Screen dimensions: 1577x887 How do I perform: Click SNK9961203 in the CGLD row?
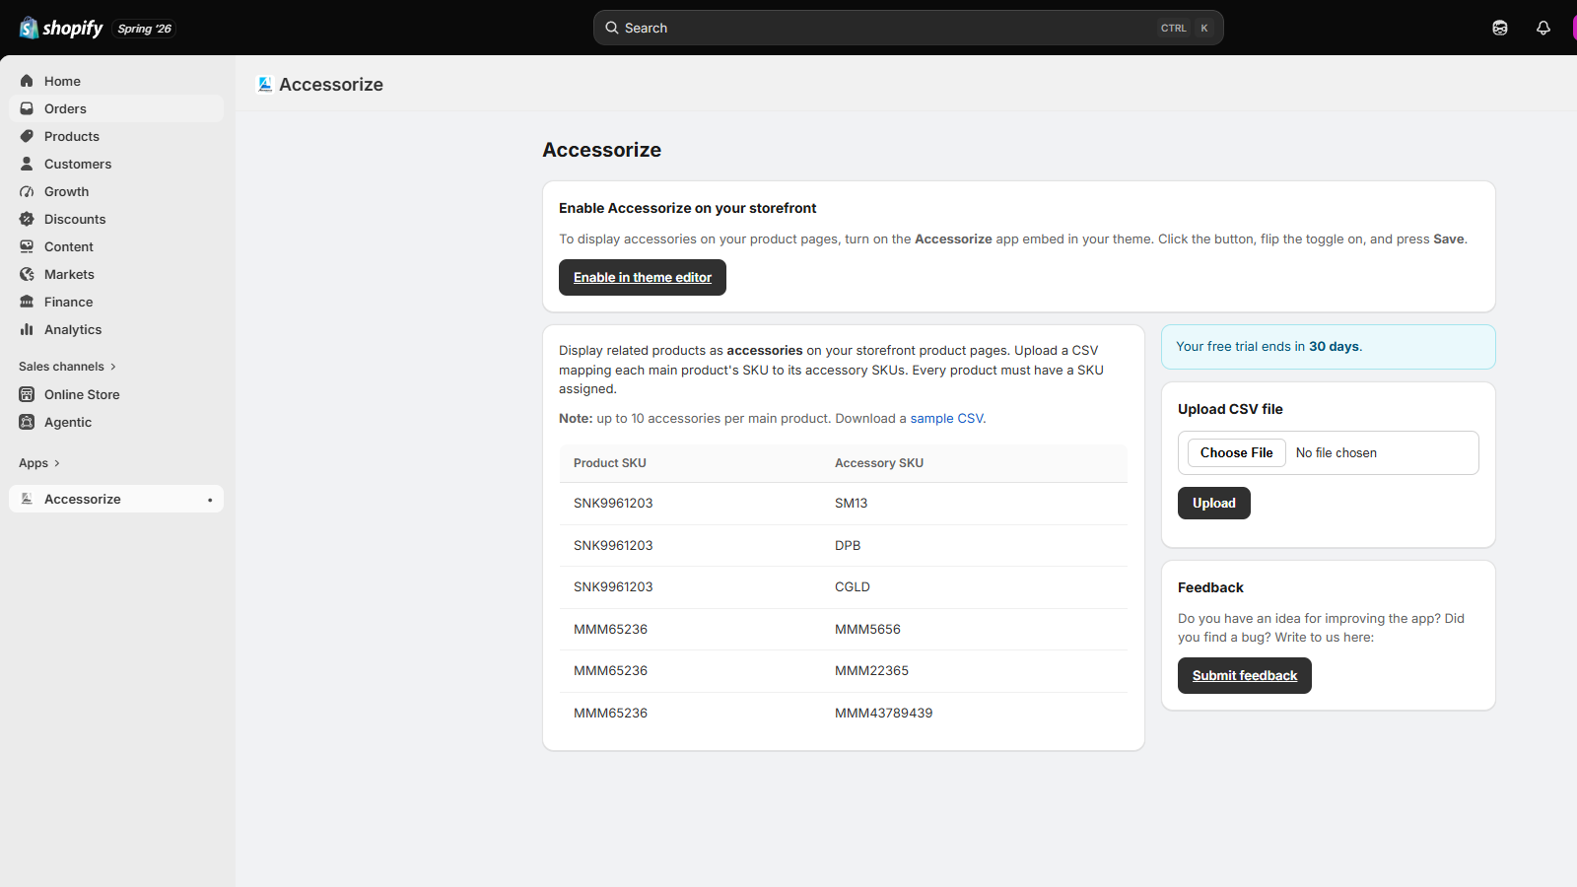(x=613, y=586)
